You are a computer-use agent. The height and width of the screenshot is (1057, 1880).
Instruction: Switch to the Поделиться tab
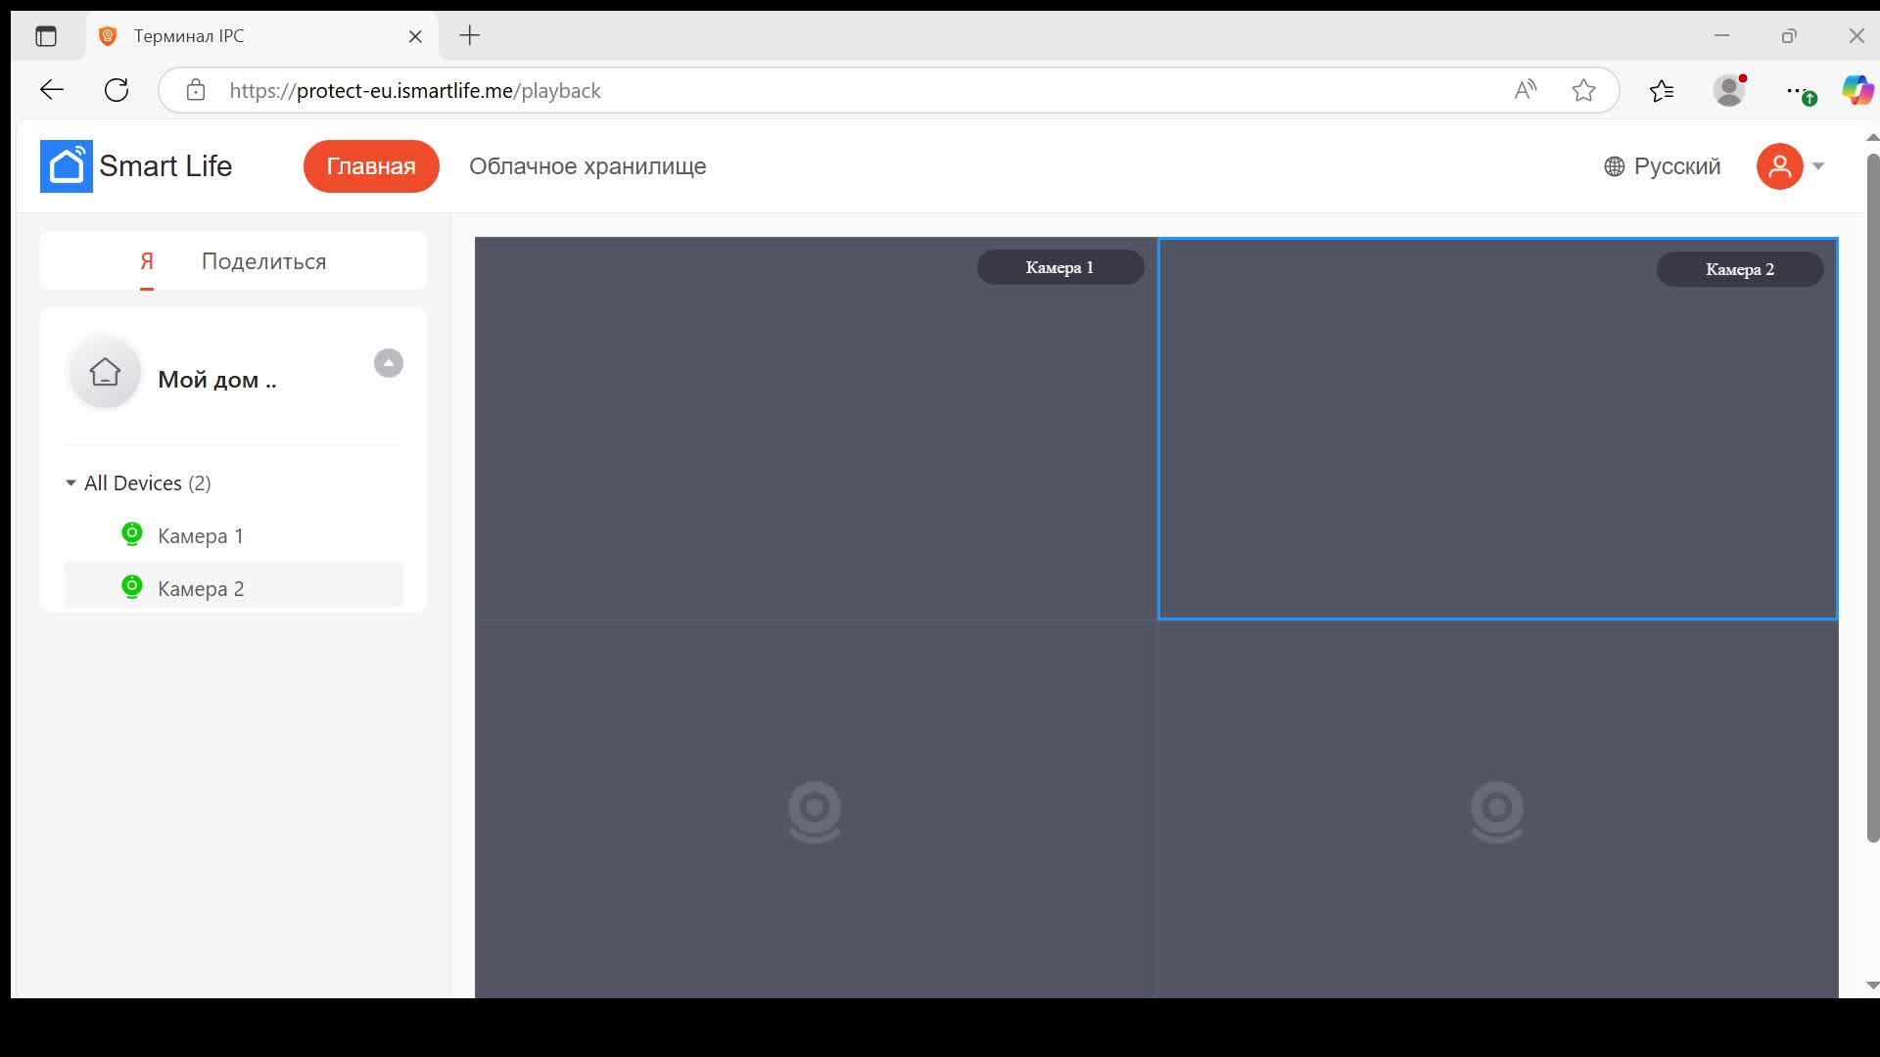click(x=263, y=261)
